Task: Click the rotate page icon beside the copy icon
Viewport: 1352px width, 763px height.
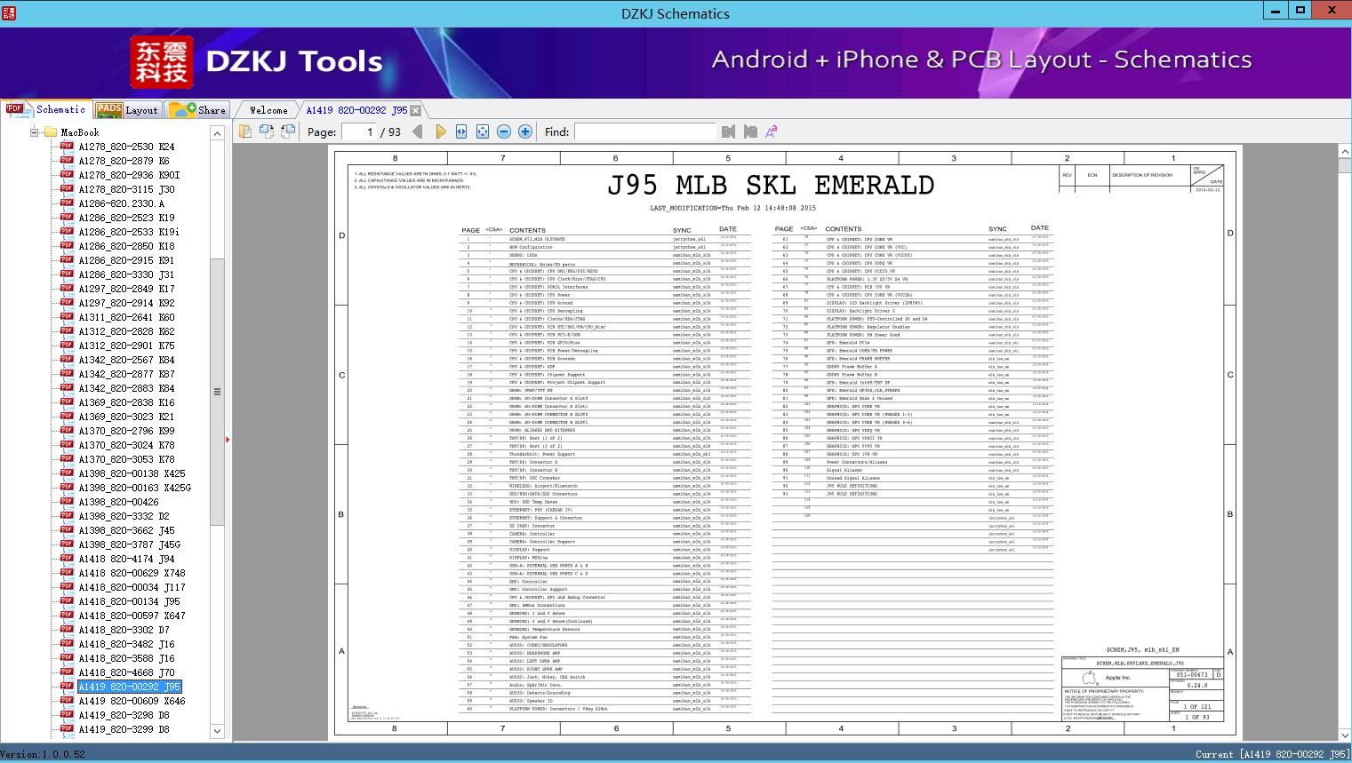Action: 266,131
